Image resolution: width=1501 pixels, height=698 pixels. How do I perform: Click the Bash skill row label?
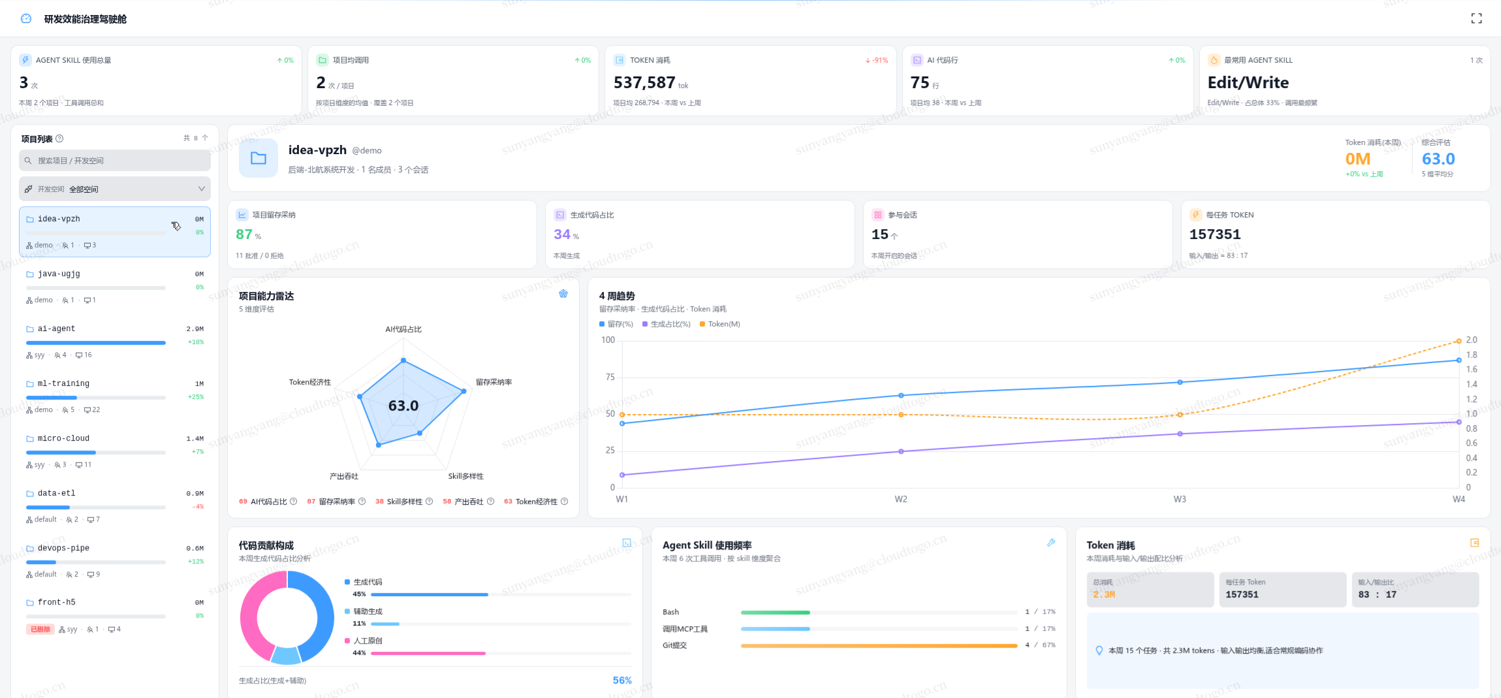(x=671, y=612)
